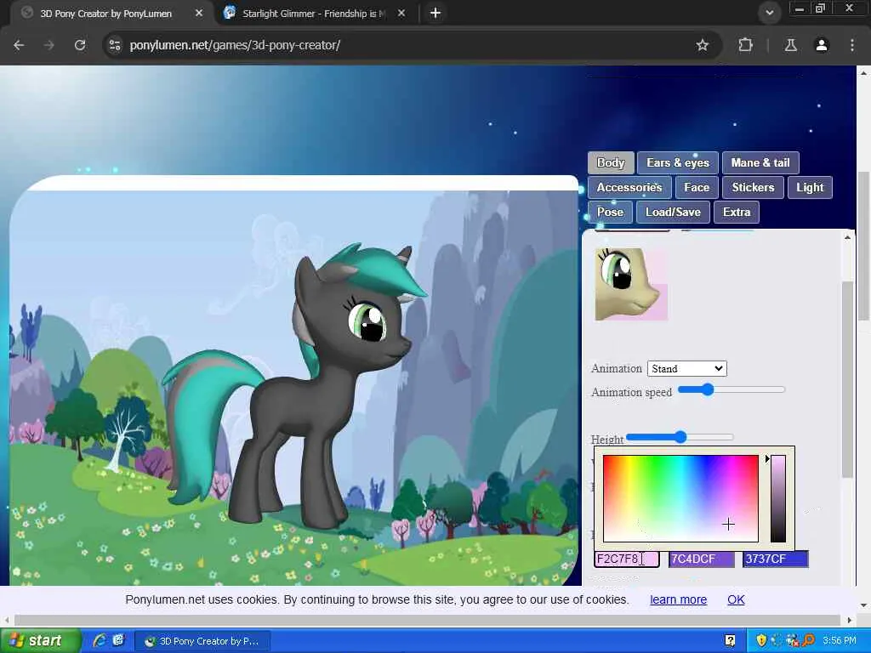Select 3D Pony Creator taskbar button
Viewport: 871px width, 653px height.
(x=202, y=641)
